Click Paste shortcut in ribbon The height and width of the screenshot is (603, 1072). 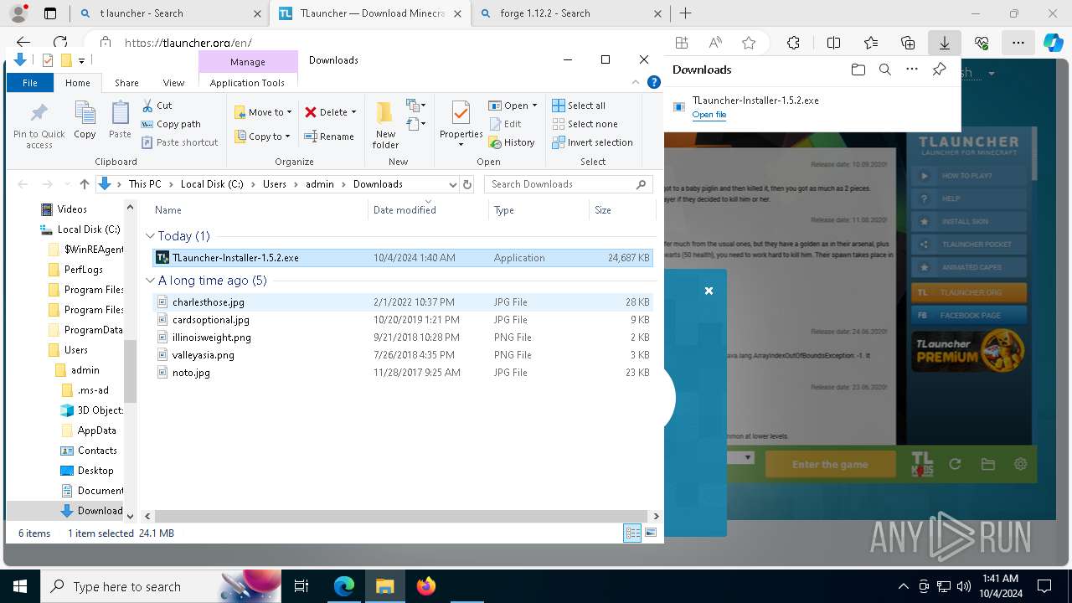179,142
